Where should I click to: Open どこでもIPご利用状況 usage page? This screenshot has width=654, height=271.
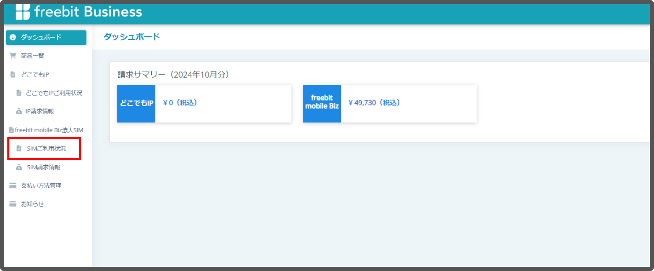pos(54,93)
